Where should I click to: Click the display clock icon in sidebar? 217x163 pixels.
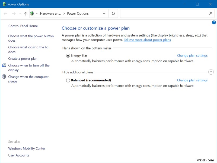4,65
